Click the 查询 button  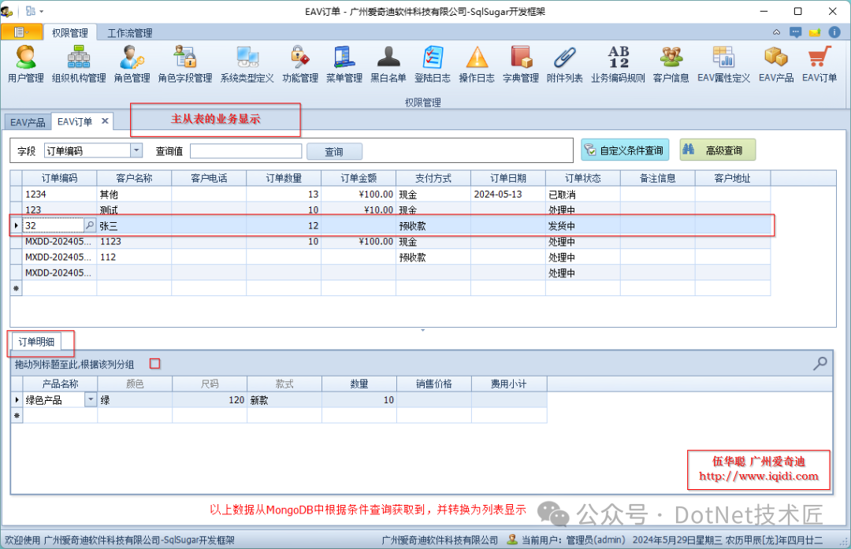(334, 151)
